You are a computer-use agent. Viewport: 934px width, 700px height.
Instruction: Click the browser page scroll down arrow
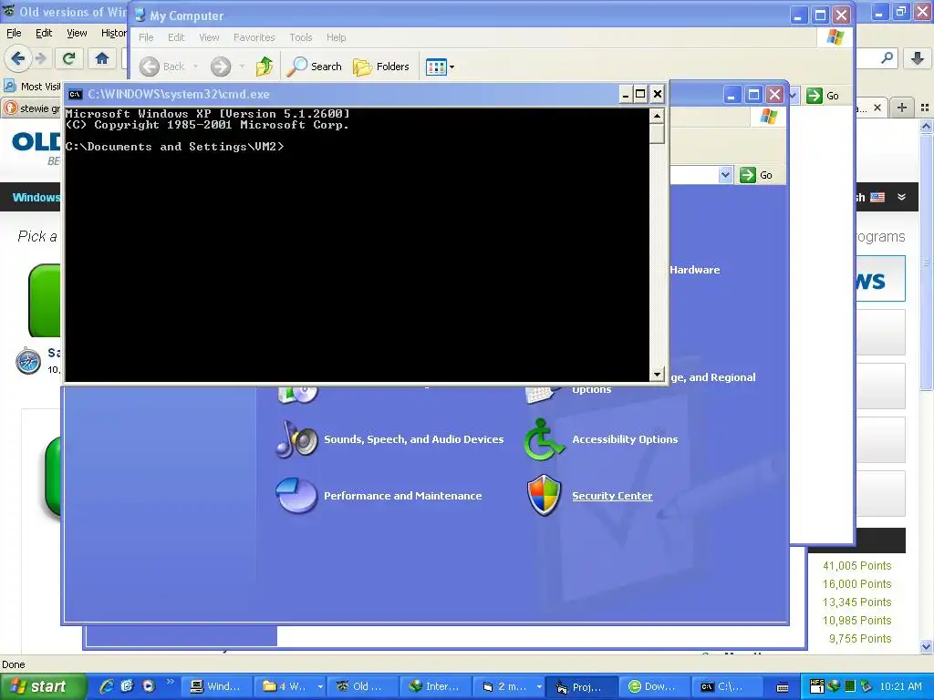point(927,646)
